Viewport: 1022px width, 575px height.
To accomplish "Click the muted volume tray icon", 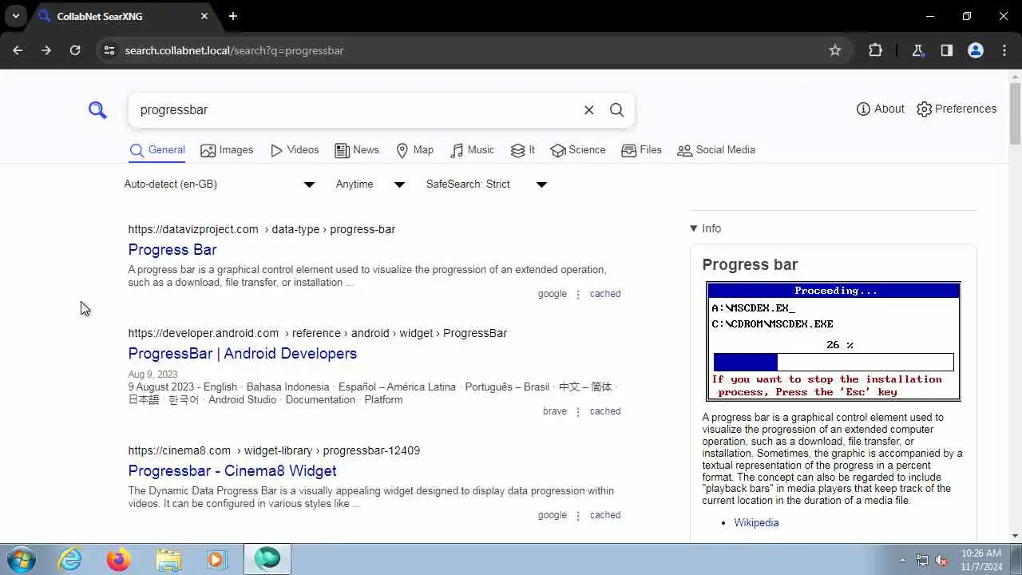I will tap(941, 560).
